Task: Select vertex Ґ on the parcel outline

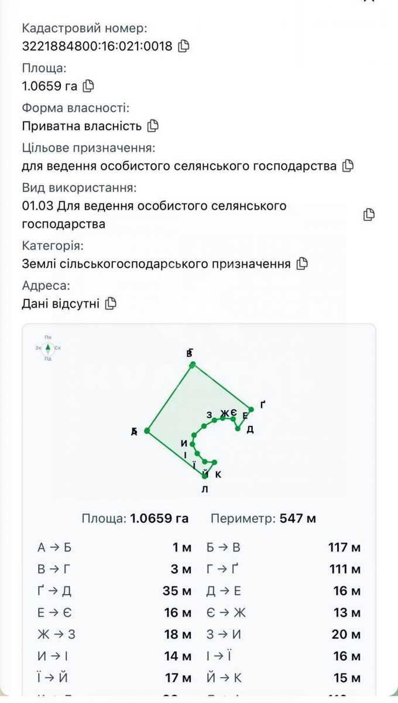Action: click(251, 409)
